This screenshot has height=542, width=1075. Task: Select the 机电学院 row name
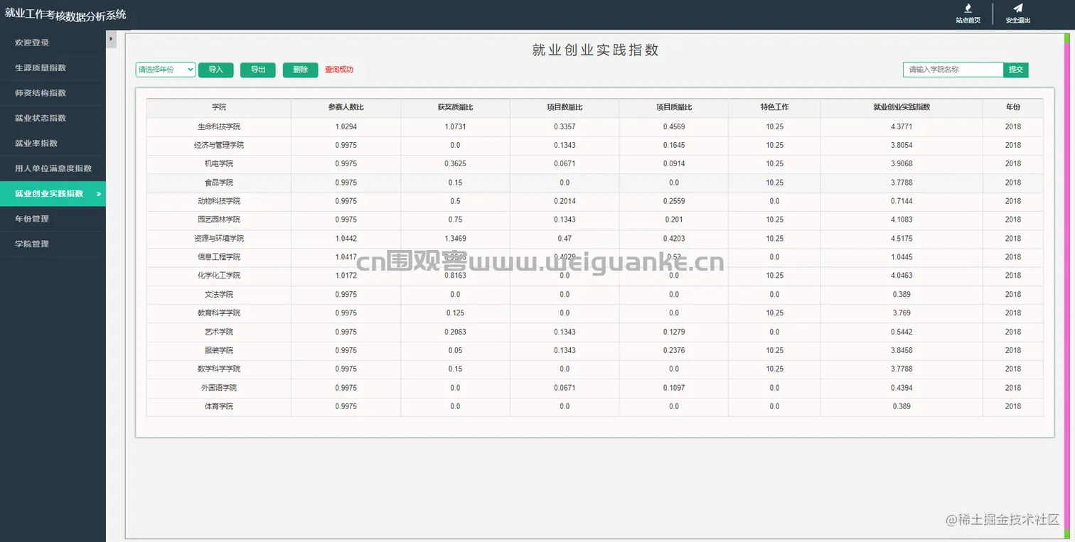[219, 163]
